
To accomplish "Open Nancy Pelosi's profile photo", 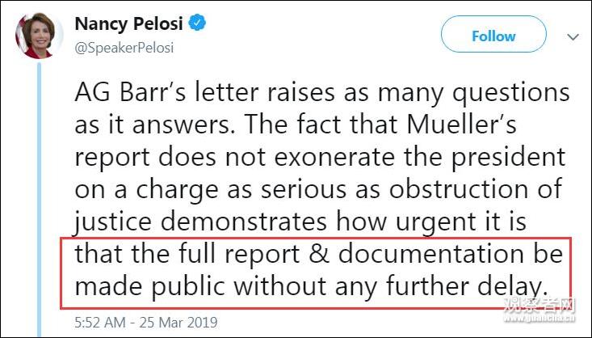I will point(38,35).
